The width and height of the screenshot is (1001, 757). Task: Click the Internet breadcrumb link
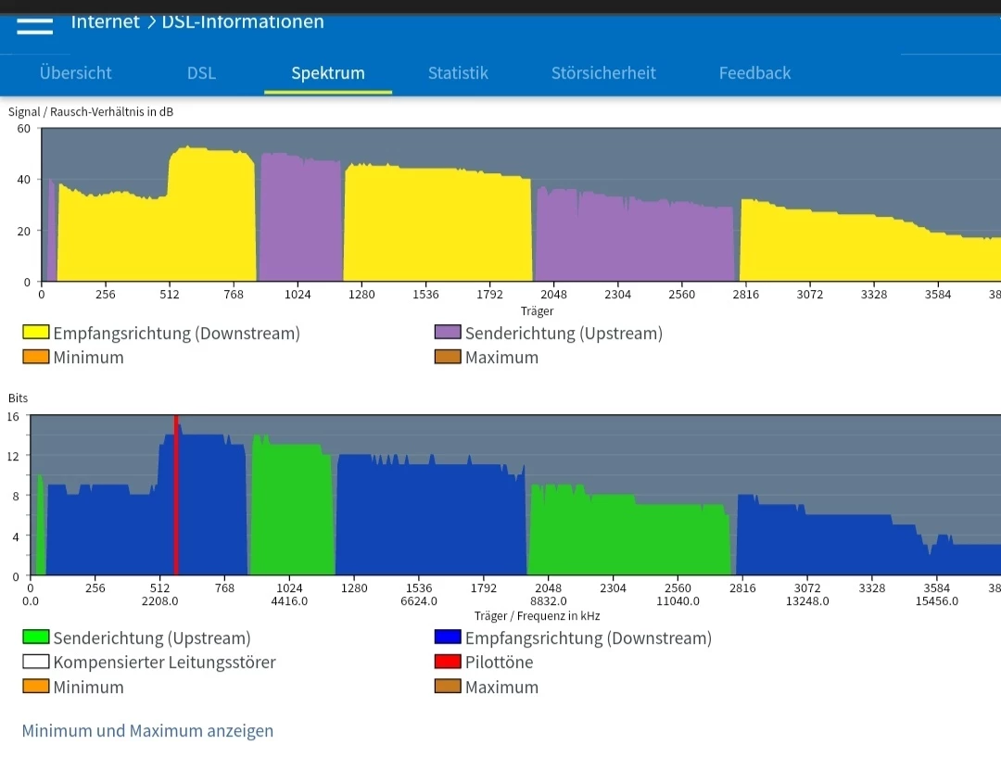click(105, 21)
